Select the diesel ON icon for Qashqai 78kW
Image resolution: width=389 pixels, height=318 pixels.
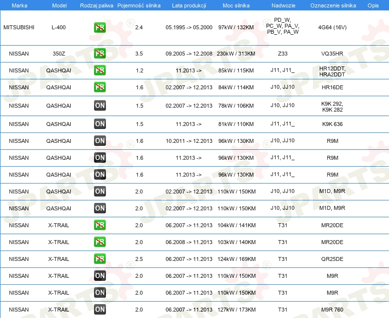tap(99, 106)
